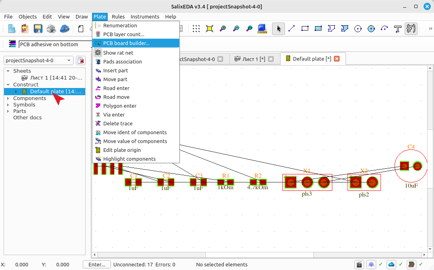Expand the Parts tree node
434x270 pixels.
point(8,111)
